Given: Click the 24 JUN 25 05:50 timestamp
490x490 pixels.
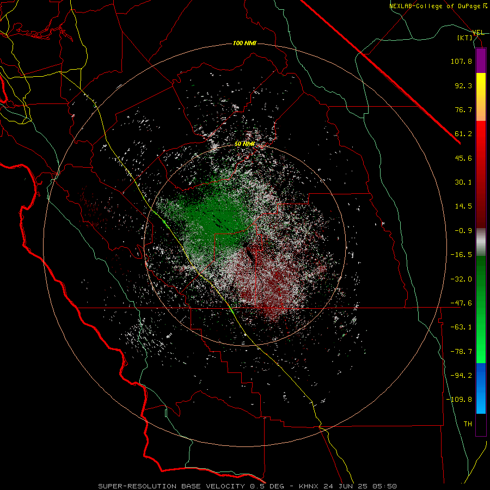Looking at the screenshot, I should (360, 486).
